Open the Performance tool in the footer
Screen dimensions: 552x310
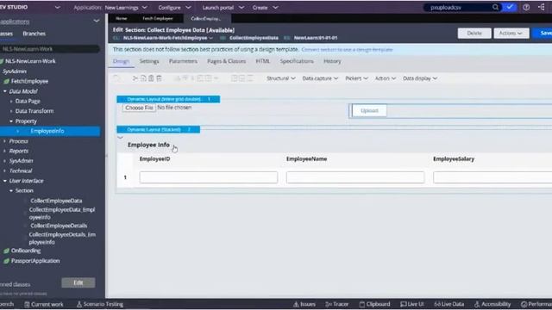tap(536, 304)
